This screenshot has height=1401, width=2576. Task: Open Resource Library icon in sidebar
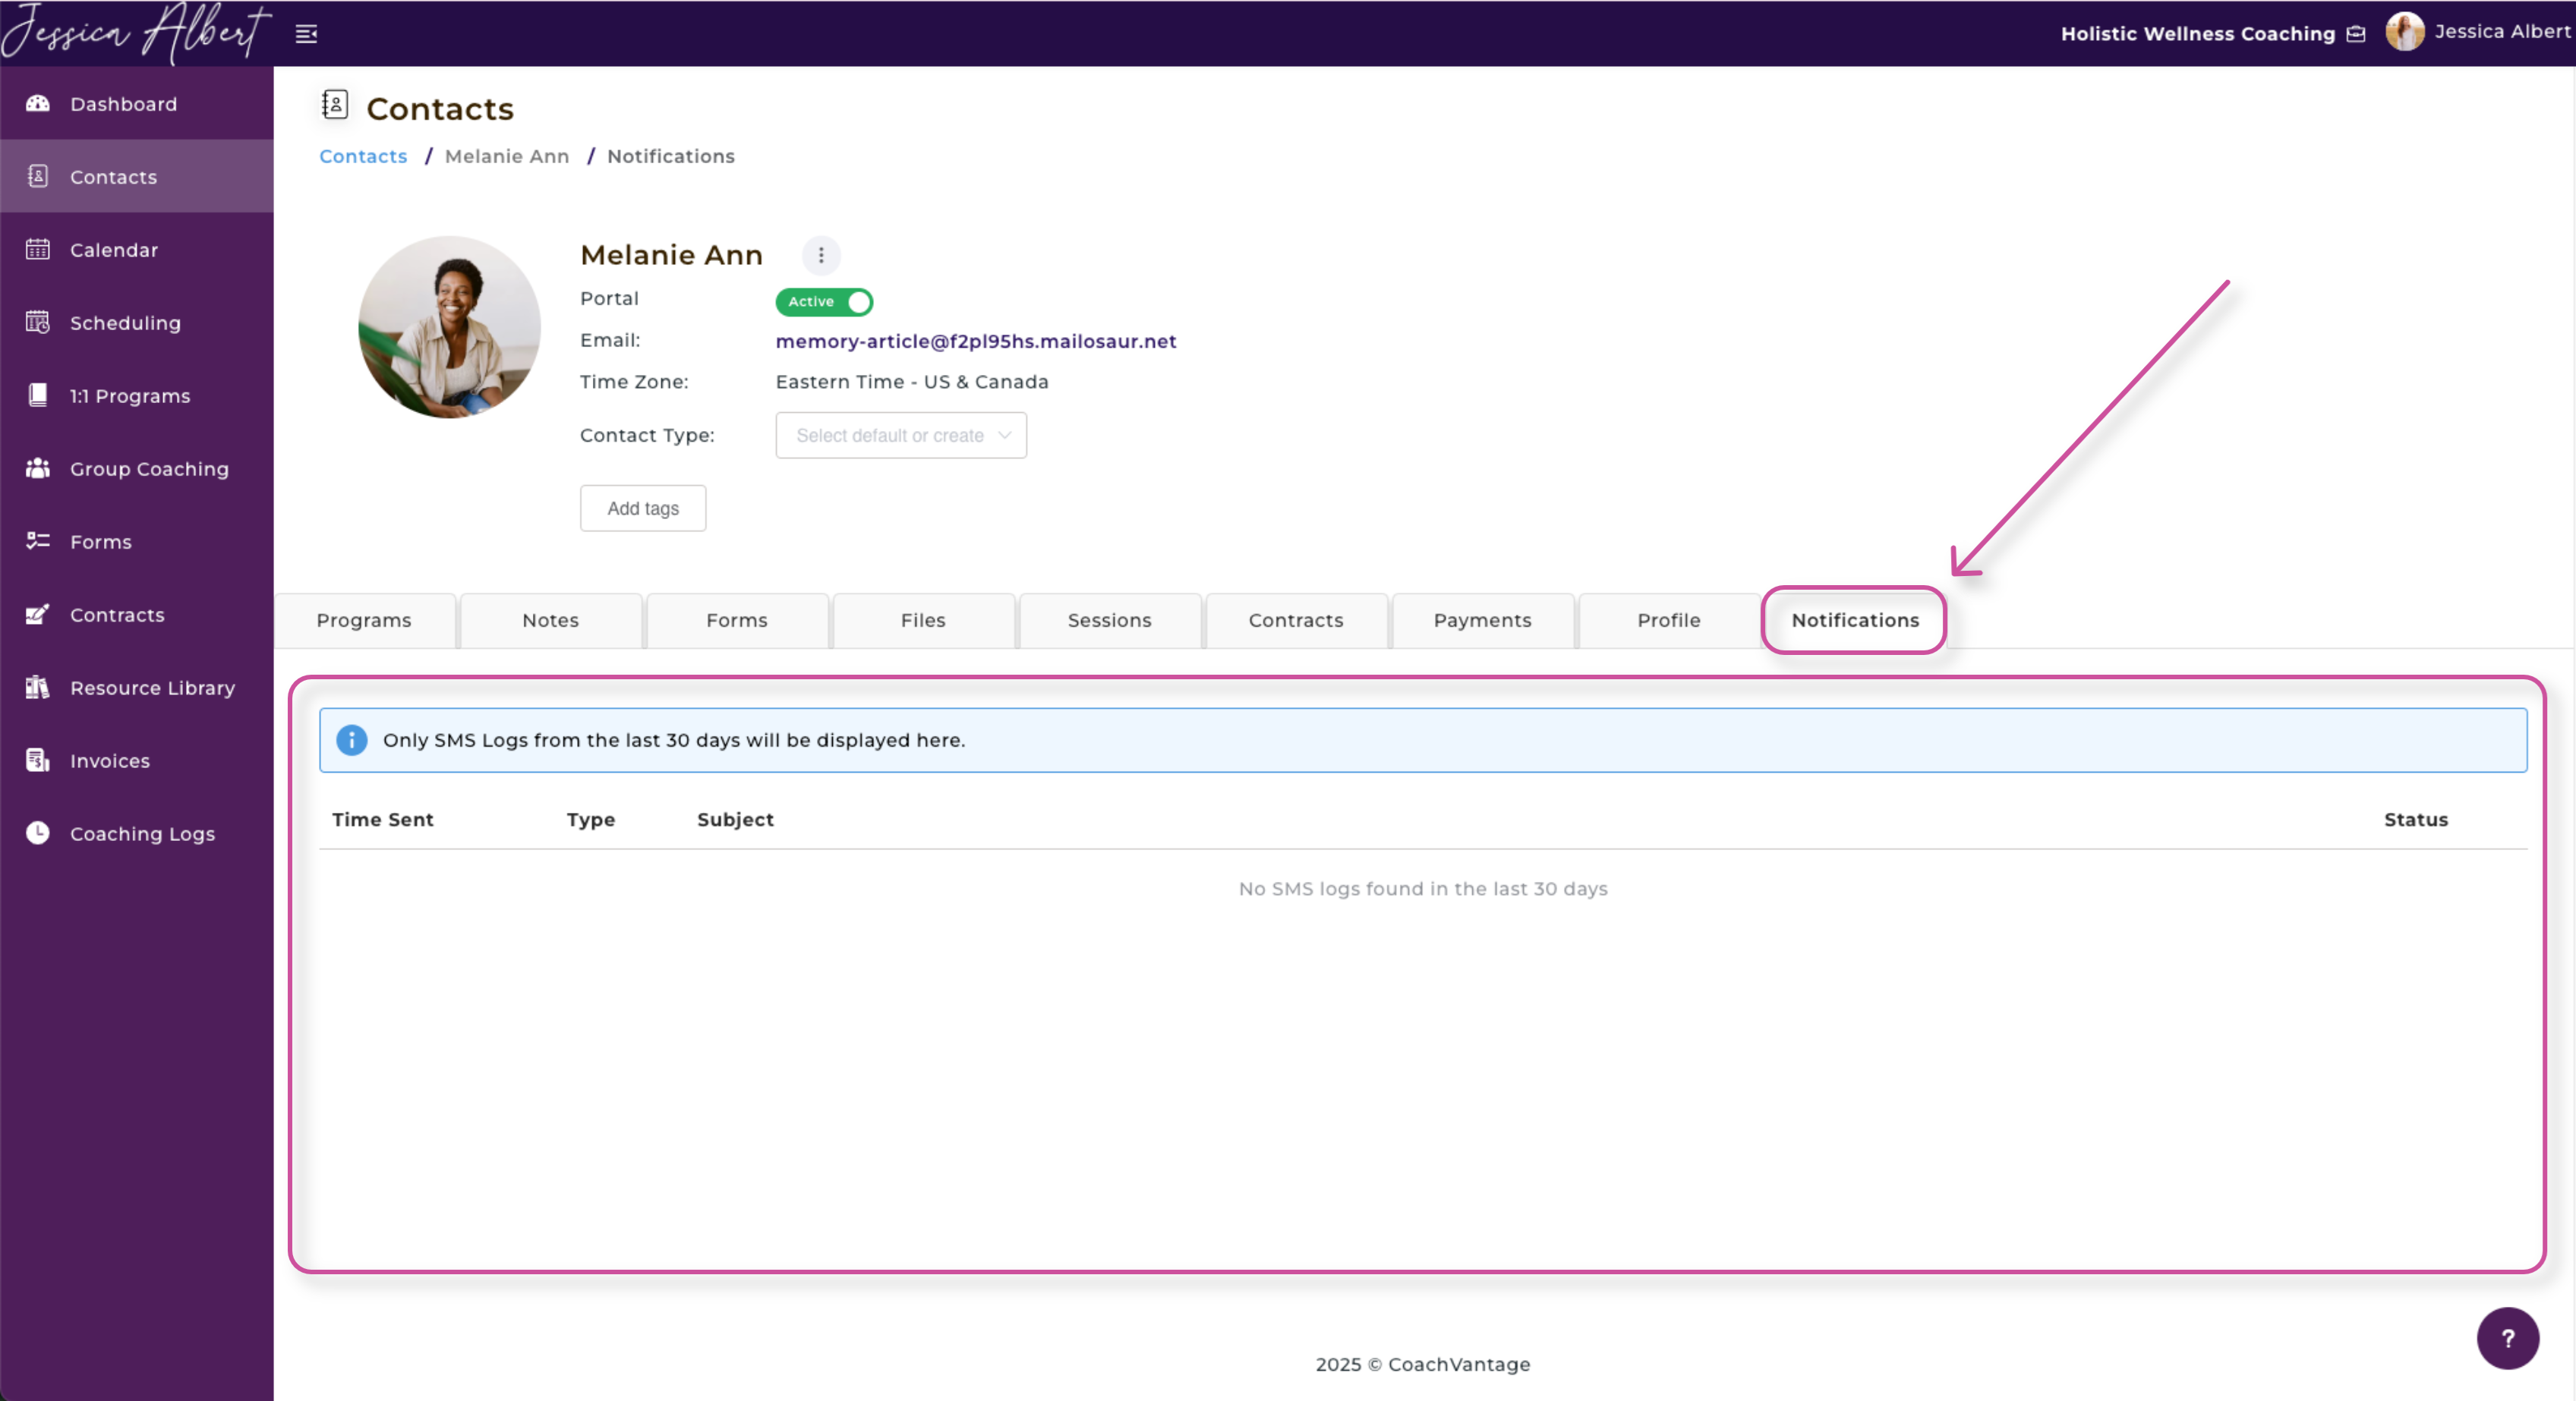38,688
